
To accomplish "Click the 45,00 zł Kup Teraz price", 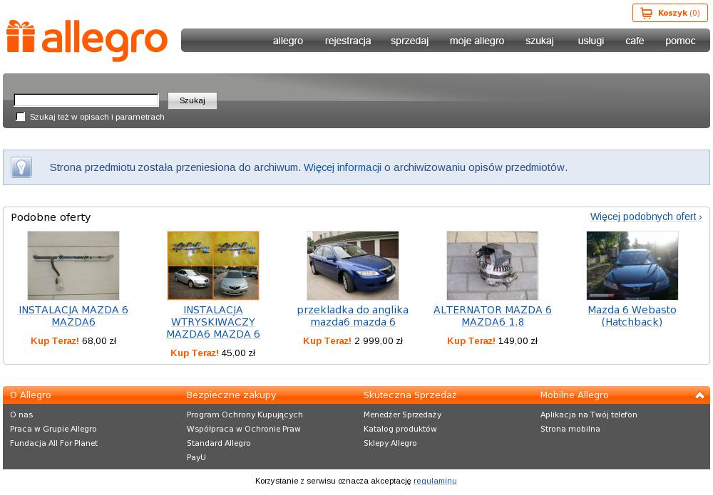I will 212,353.
